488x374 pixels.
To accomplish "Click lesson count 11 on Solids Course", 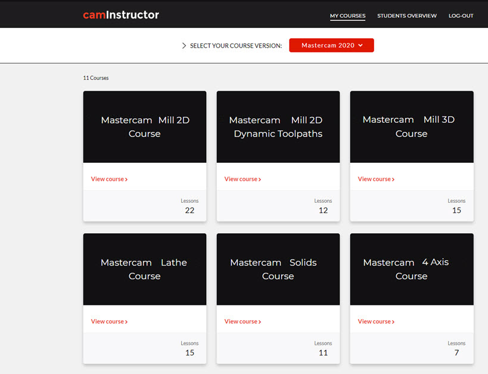I will point(323,353).
